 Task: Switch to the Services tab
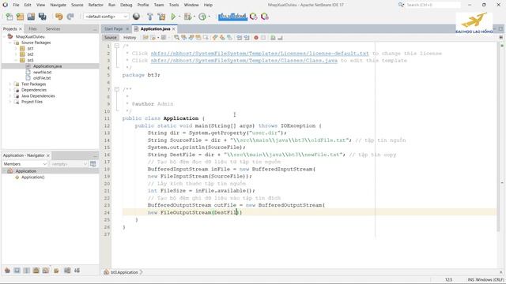coord(53,28)
